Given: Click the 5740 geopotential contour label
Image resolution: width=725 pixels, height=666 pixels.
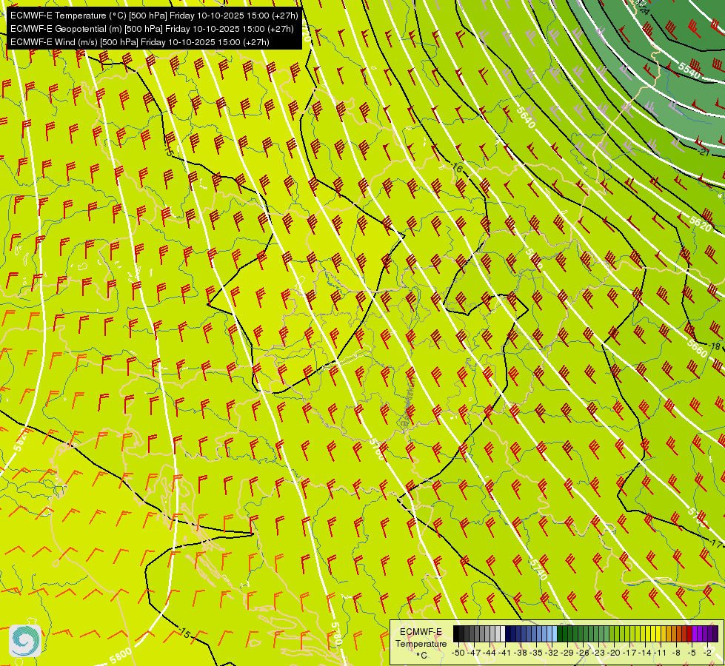Looking at the screenshot, I should click(x=538, y=569).
